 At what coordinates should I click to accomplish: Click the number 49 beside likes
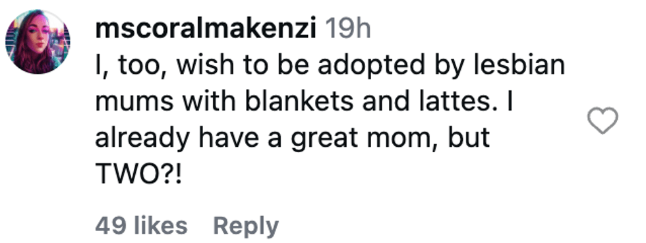[x=111, y=226]
